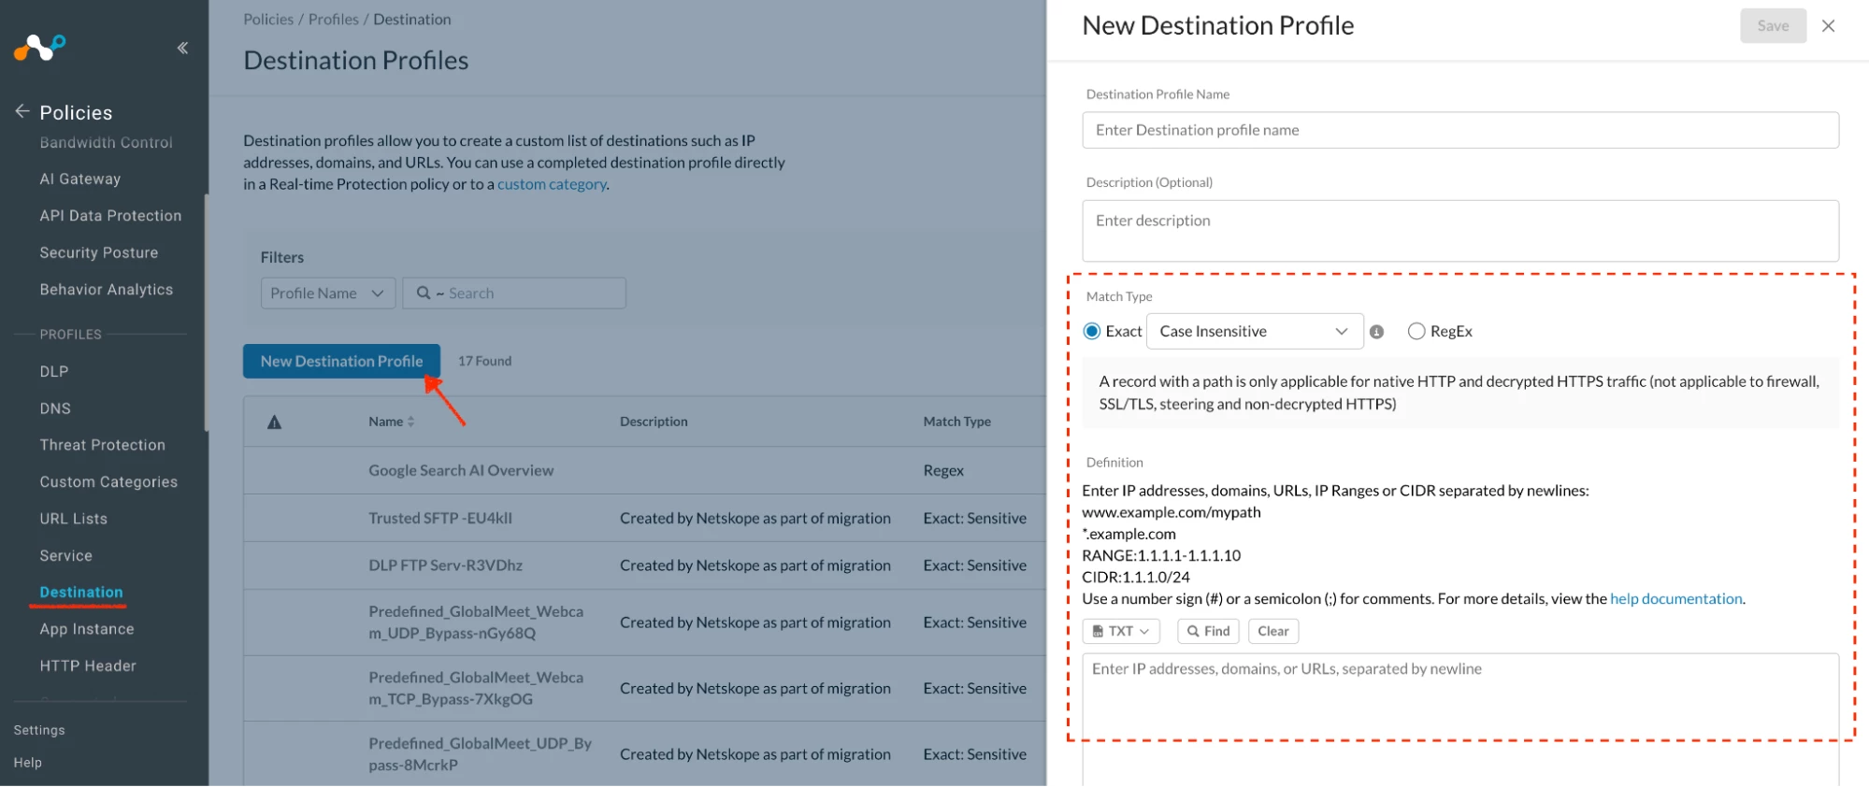Click the Netskope logo icon
This screenshot has width=1869, height=787.
(x=39, y=47)
